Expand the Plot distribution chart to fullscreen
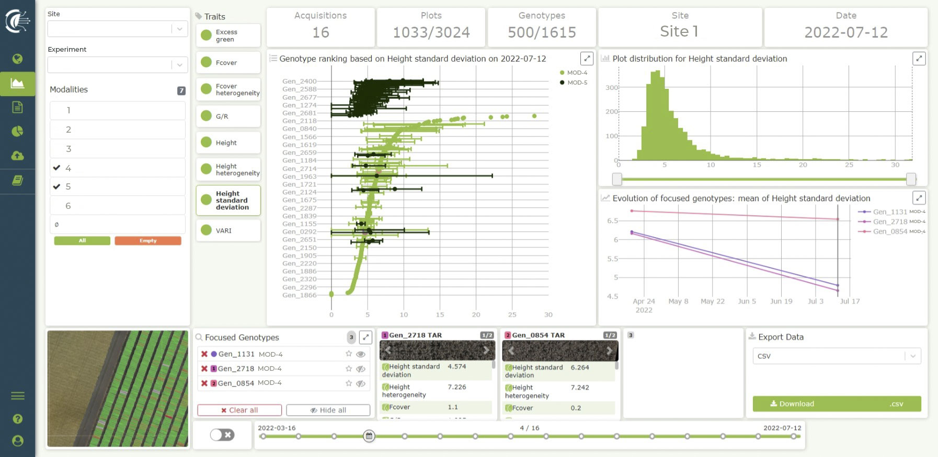The height and width of the screenshot is (457, 938). point(919,58)
